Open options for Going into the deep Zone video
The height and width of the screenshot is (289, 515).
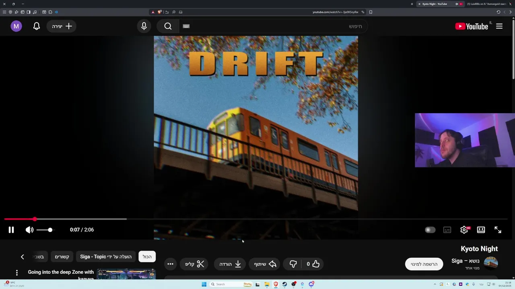coord(17,273)
